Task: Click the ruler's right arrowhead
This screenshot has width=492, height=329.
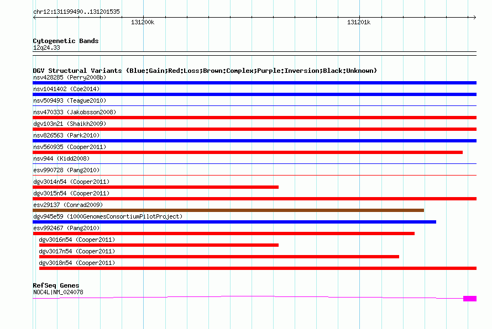Action: coord(475,17)
